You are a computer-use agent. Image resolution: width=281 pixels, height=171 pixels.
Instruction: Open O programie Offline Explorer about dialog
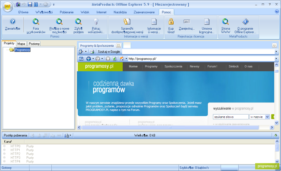[x=245, y=26]
